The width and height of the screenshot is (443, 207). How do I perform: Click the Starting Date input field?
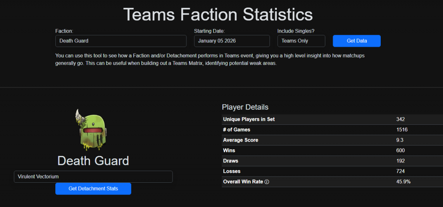(231, 41)
